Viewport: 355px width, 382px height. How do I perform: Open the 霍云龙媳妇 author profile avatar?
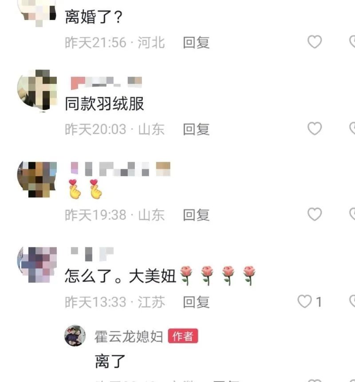75,336
